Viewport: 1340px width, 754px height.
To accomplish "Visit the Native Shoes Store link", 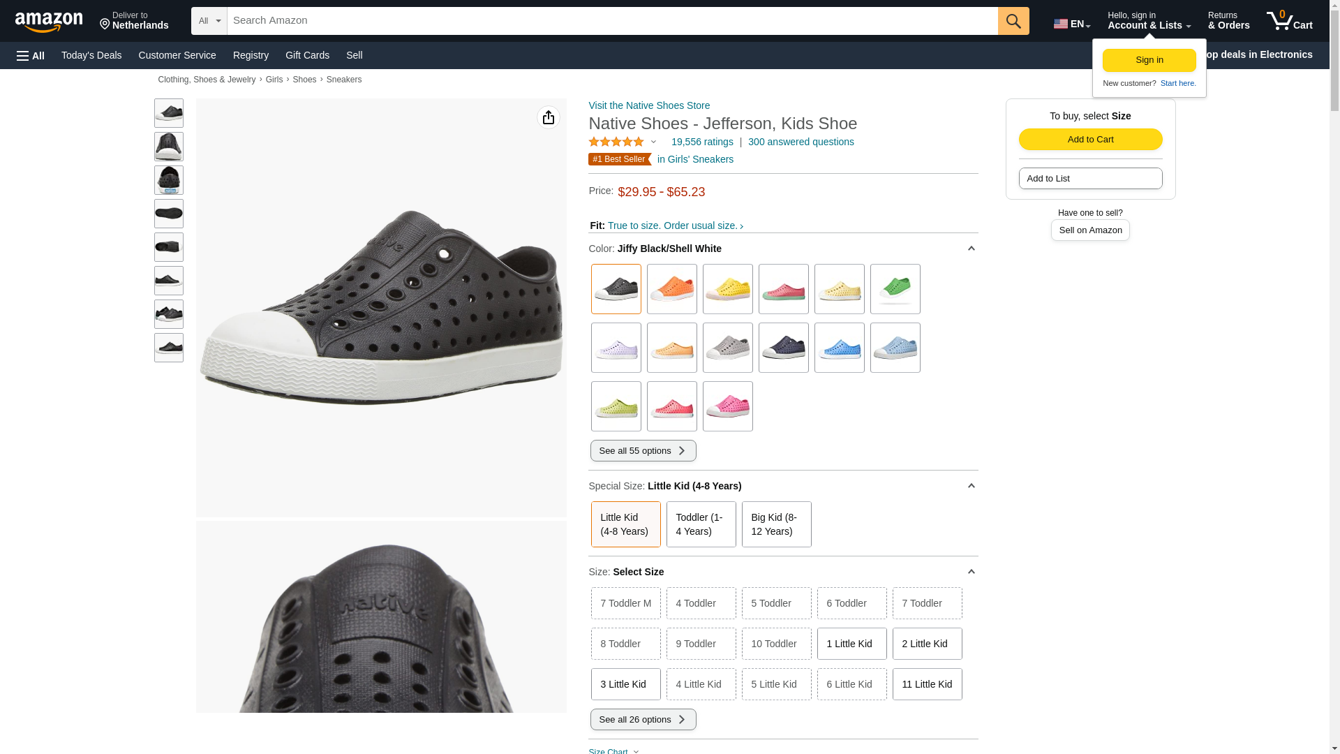I will coord(649,105).
